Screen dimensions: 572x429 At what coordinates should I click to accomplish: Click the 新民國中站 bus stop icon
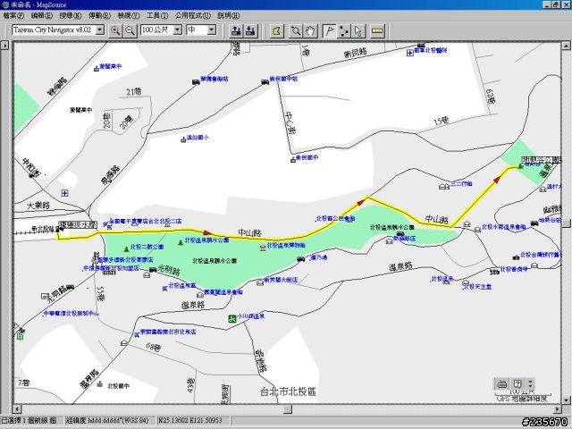click(265, 82)
